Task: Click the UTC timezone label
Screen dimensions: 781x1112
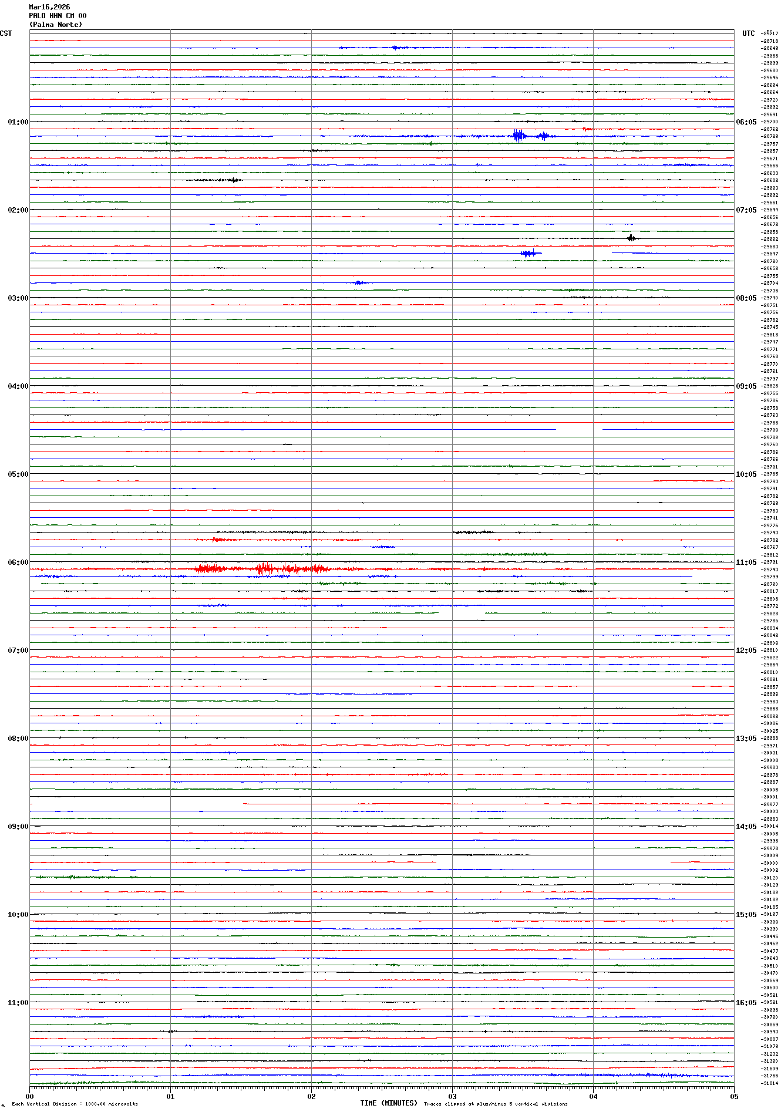Action: pos(748,33)
